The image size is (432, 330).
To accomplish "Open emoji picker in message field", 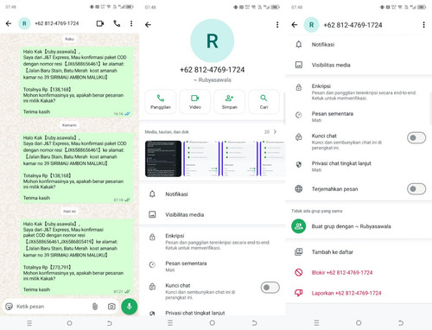I will point(10,307).
